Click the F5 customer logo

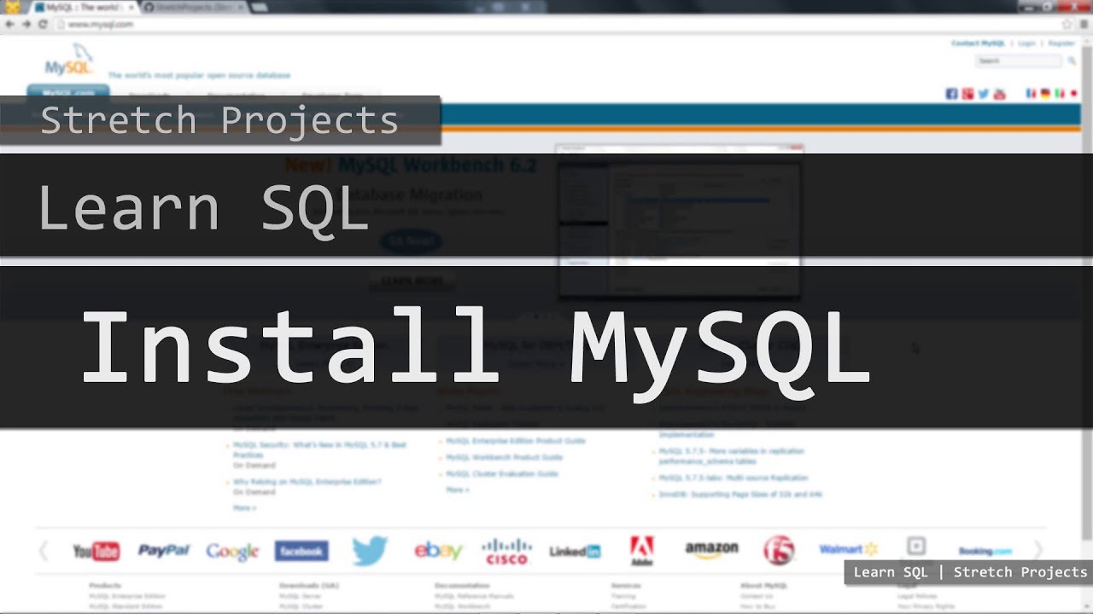pos(779,551)
